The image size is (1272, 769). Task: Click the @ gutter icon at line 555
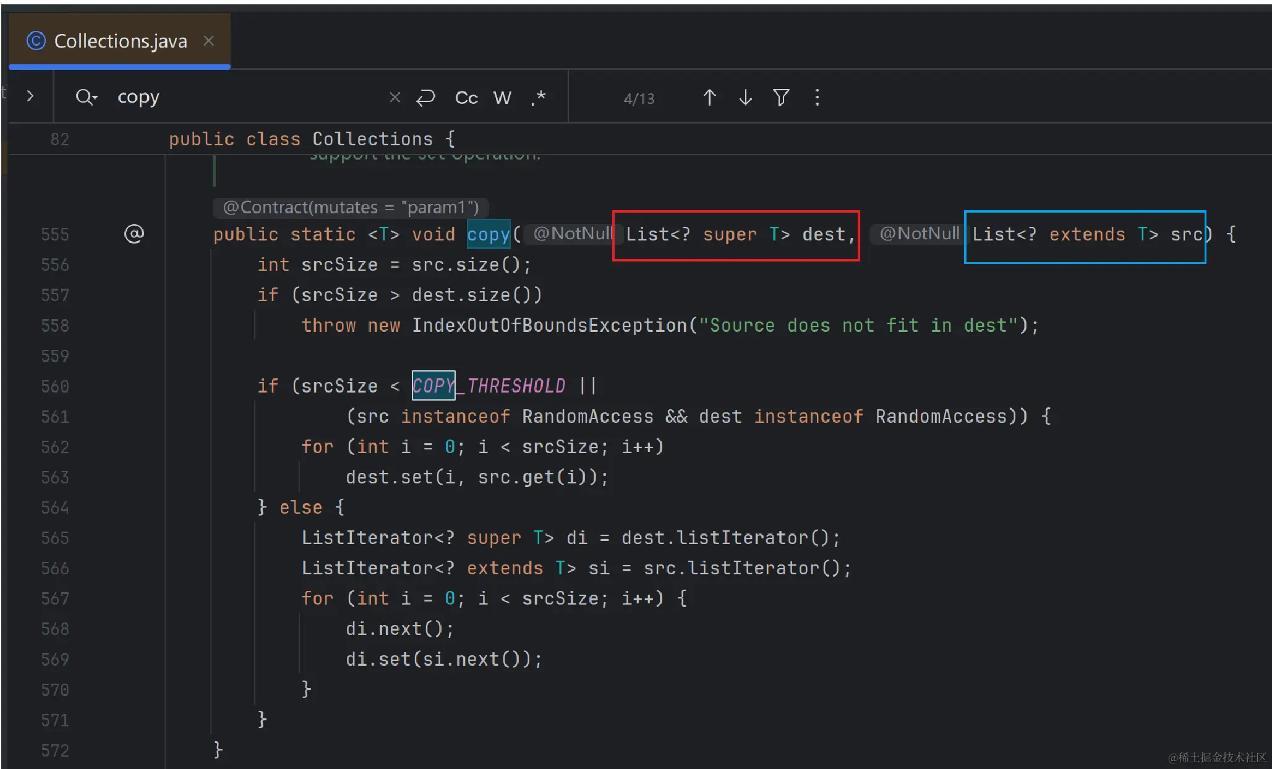(x=134, y=234)
